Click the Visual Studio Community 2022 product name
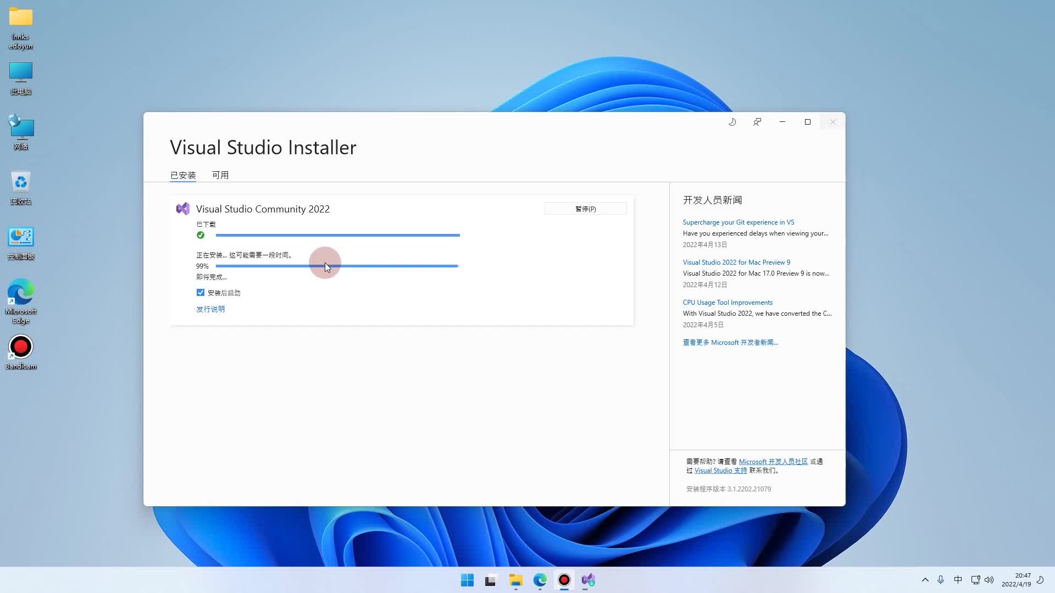The height and width of the screenshot is (593, 1055). (x=263, y=209)
